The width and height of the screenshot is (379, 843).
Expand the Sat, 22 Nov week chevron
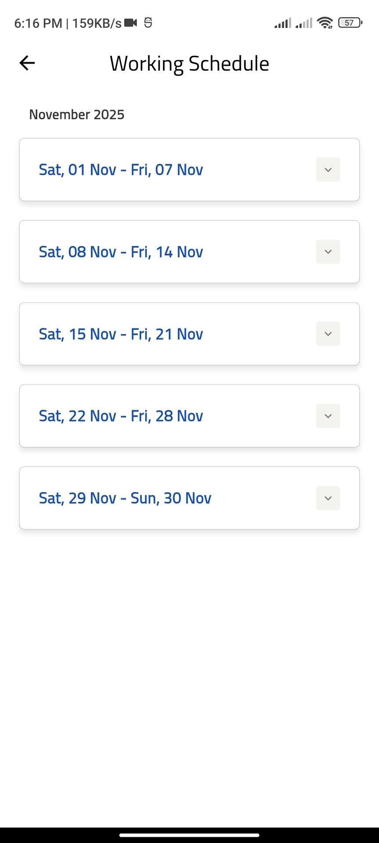tap(328, 416)
